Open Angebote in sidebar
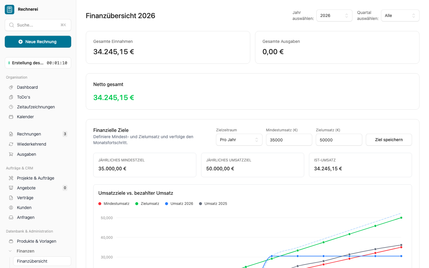 pos(38,188)
